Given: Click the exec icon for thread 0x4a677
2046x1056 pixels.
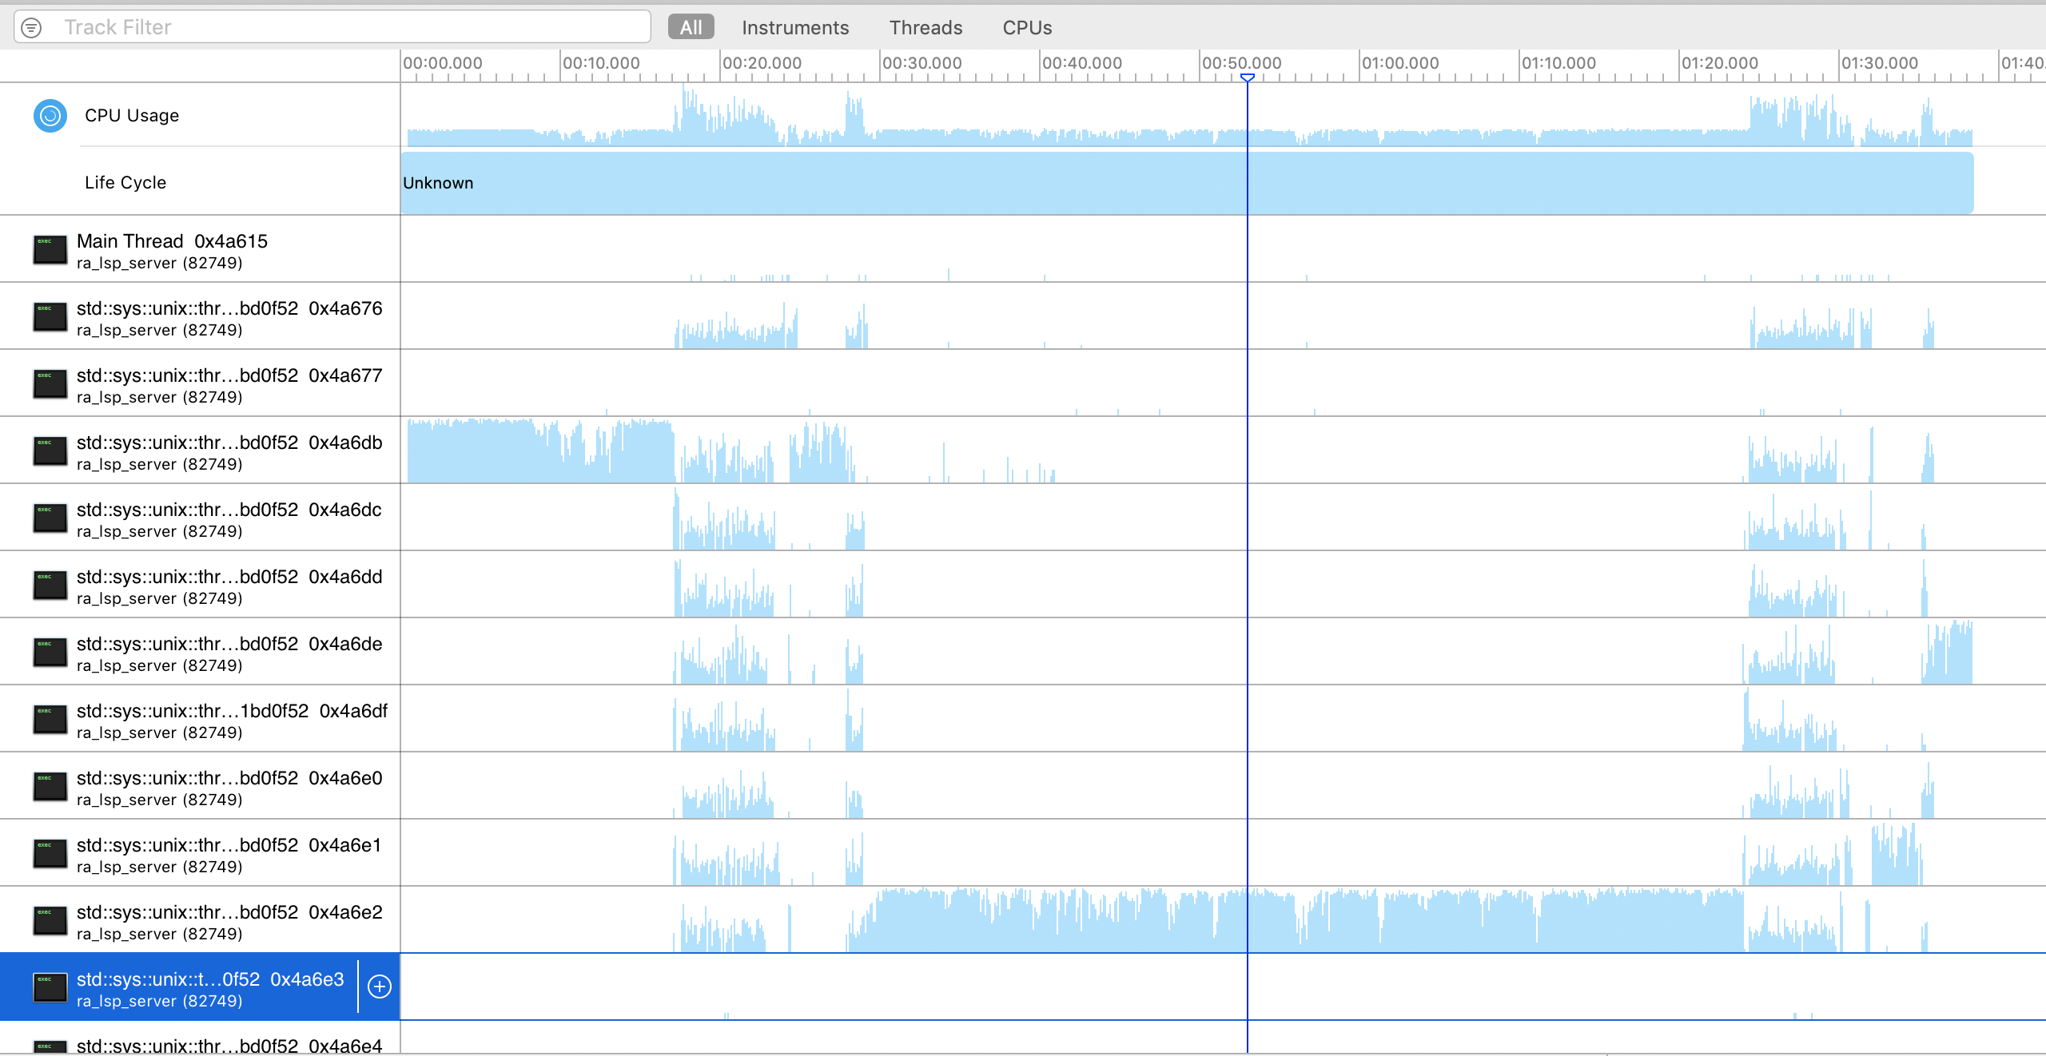Looking at the screenshot, I should pos(50,384).
